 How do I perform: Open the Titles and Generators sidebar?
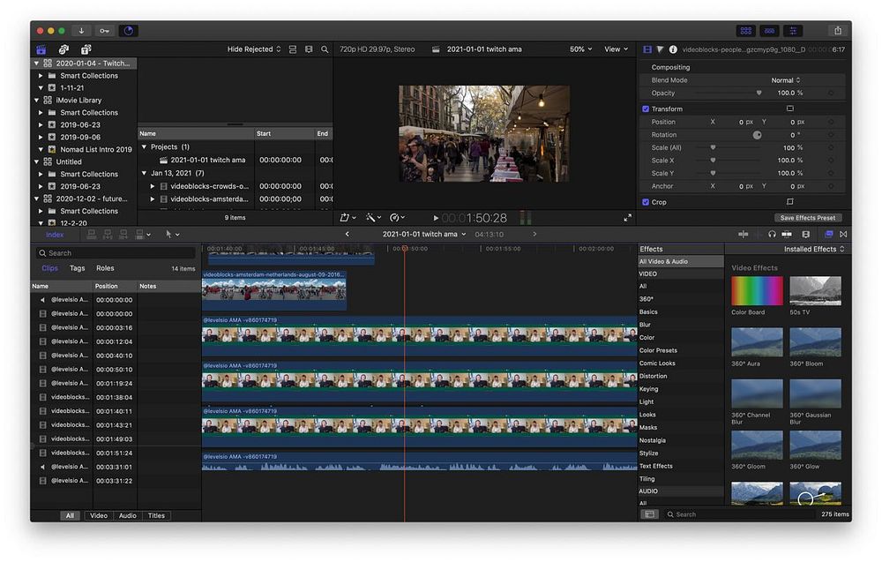pos(86,49)
